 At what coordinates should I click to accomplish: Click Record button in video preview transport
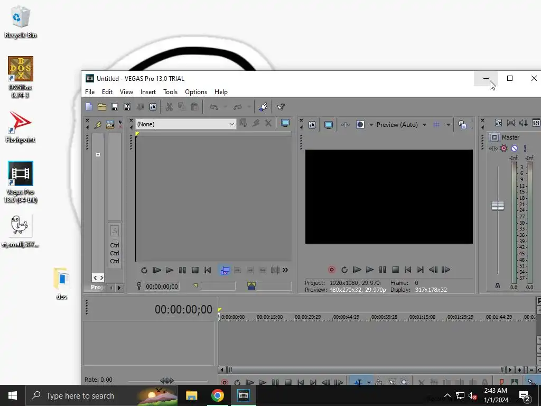(332, 270)
